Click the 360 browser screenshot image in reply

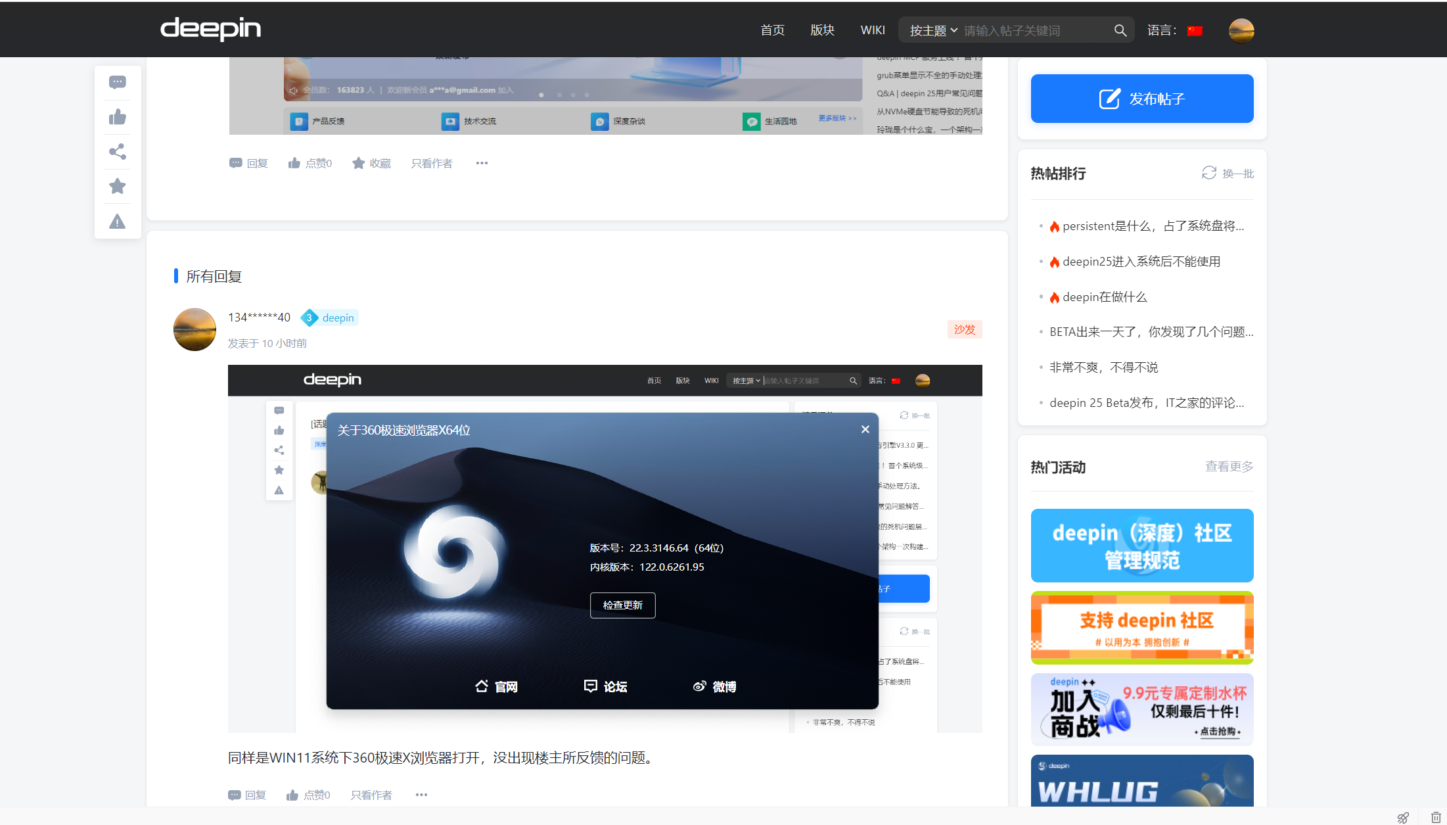tap(605, 548)
